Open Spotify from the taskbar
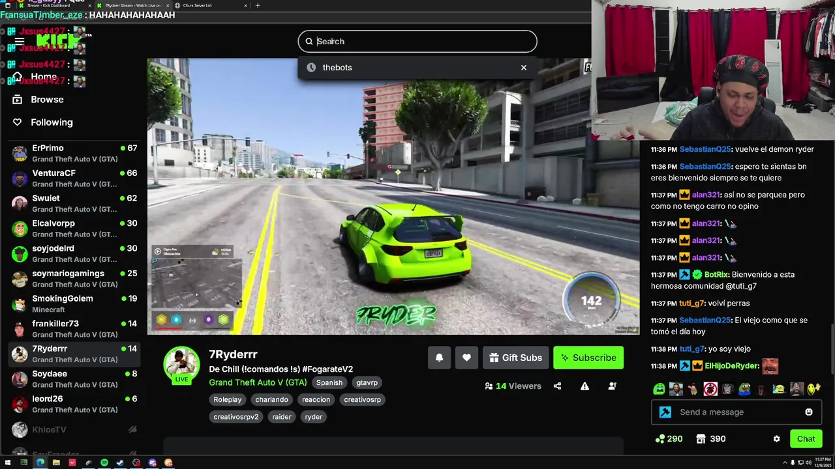 tap(104, 463)
